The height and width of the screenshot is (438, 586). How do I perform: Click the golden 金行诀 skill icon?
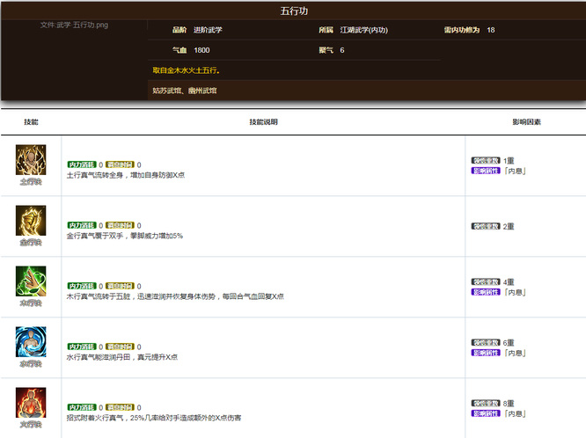[x=31, y=220]
